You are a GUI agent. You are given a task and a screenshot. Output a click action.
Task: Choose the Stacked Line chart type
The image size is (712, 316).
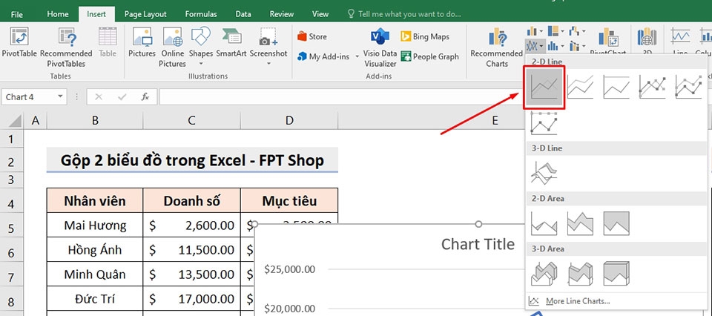pyautogui.click(x=580, y=87)
